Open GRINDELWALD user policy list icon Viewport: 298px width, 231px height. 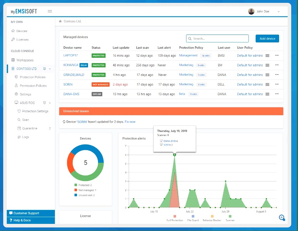[267, 75]
